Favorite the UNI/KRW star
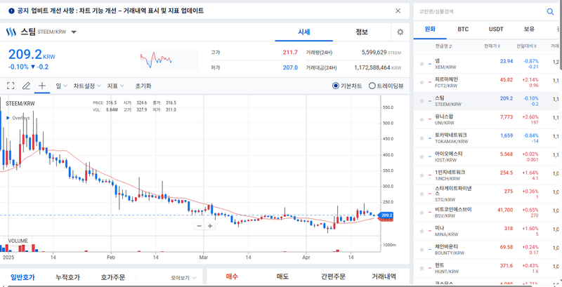This screenshot has height=287, width=562. pos(422,119)
